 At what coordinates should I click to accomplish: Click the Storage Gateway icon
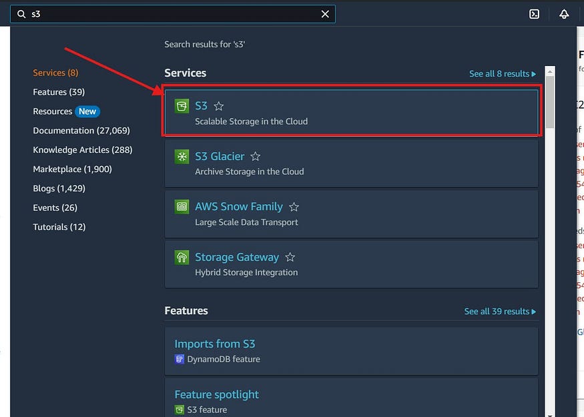(182, 258)
